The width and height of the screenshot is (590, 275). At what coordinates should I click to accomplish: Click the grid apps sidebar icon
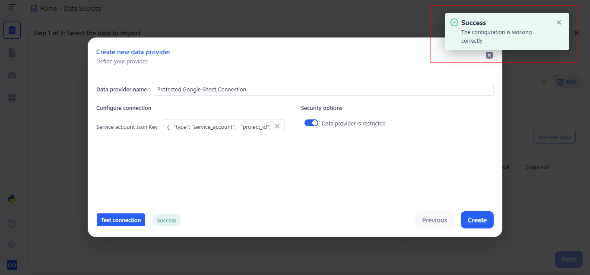pos(12,98)
